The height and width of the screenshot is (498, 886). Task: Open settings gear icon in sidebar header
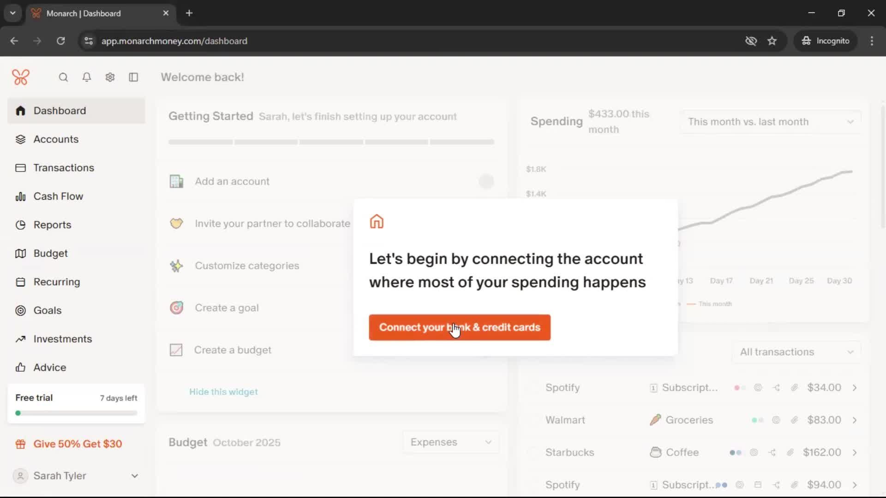click(110, 77)
